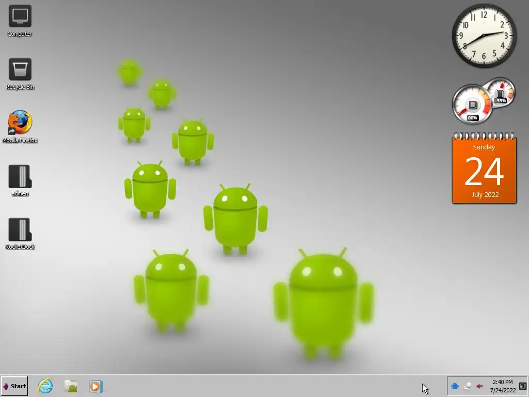Select the Mozilla Firefox shortcut

click(x=20, y=127)
